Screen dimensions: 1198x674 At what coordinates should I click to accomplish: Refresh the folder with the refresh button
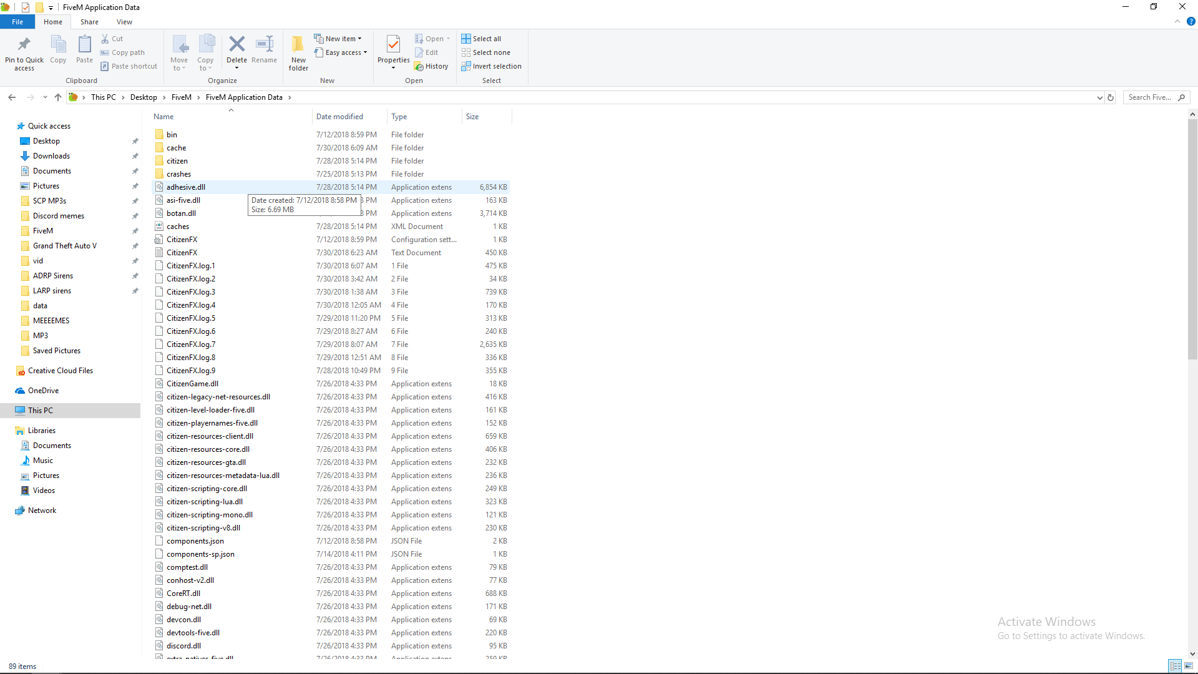pos(1111,97)
